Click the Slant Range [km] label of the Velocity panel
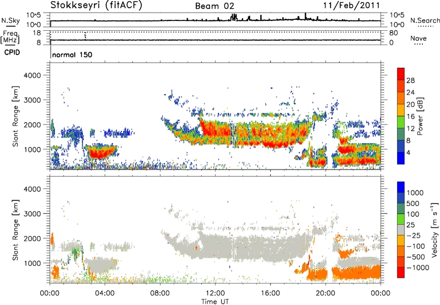440x305 pixels. [x=15, y=230]
